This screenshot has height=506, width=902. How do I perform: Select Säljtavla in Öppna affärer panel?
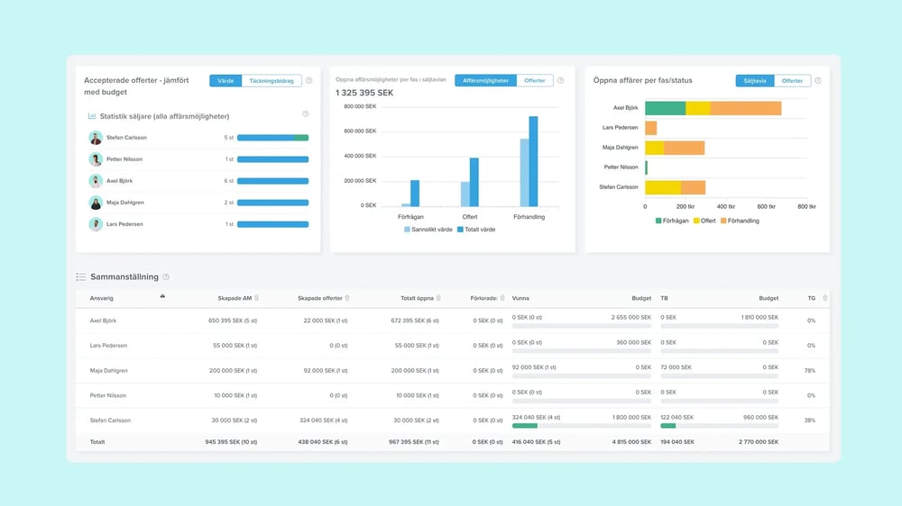[x=755, y=81]
